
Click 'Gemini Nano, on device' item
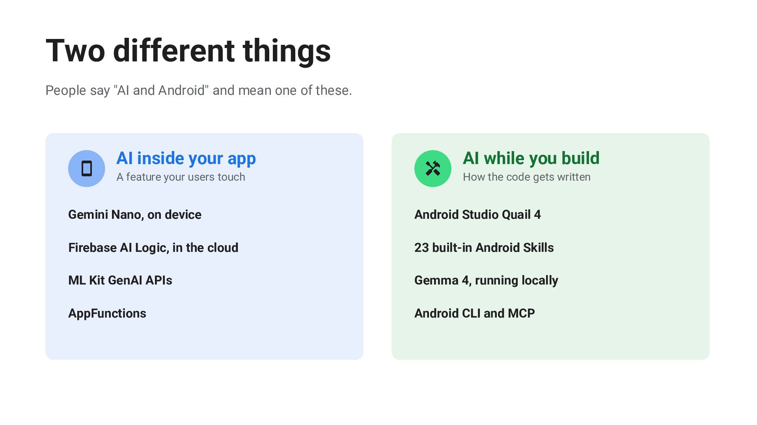[x=135, y=214]
